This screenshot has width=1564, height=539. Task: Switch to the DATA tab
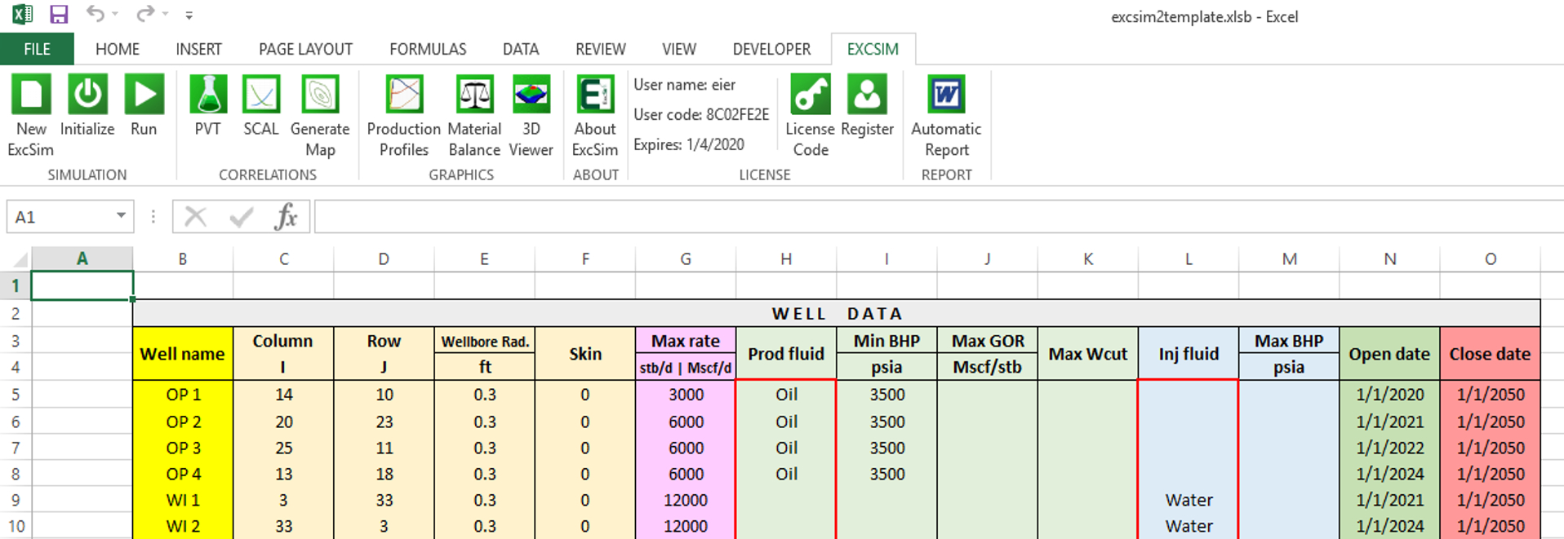click(521, 49)
